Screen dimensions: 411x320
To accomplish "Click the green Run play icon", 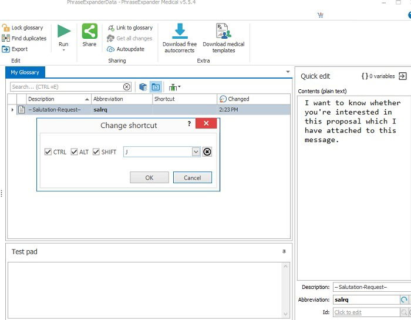I will click(x=63, y=31).
